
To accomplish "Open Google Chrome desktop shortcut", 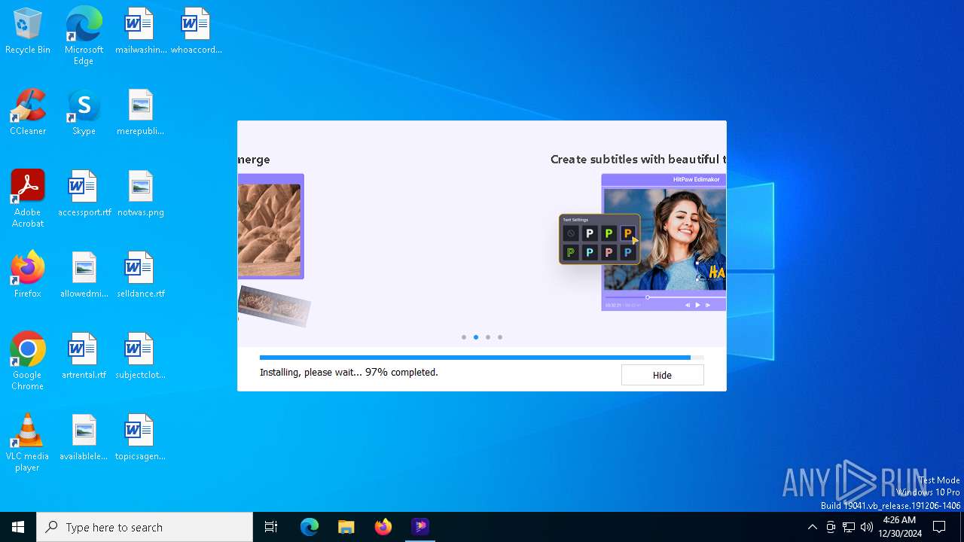I will pos(28,361).
